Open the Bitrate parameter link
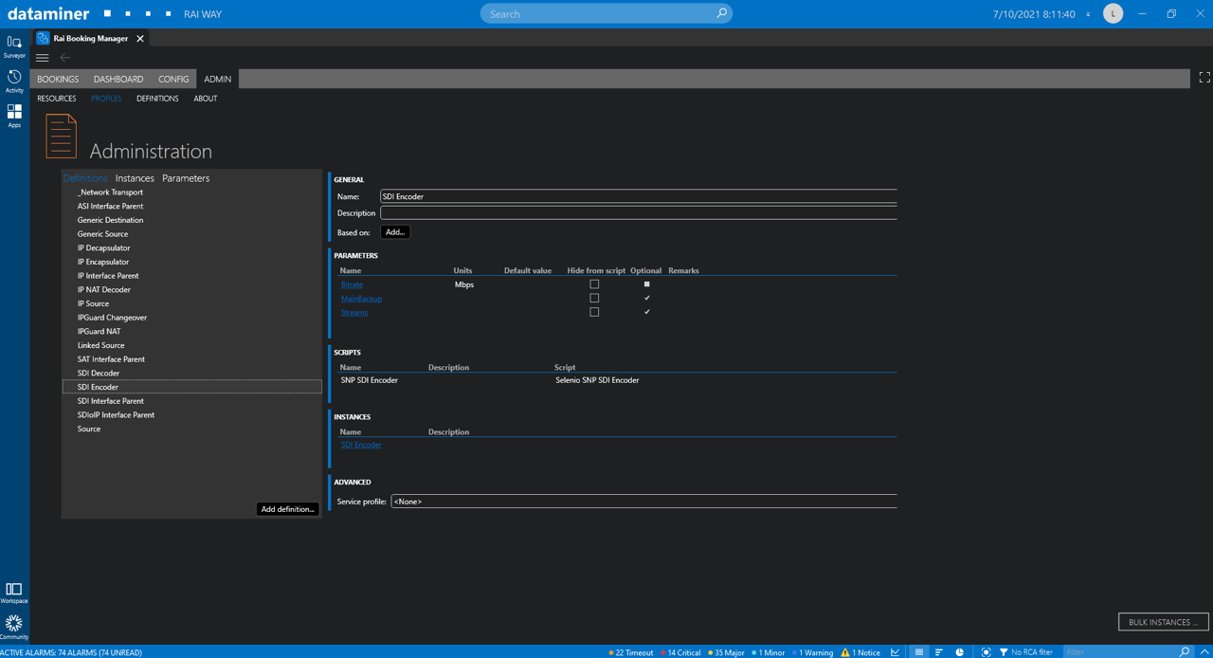The width and height of the screenshot is (1213, 658). [x=352, y=284]
